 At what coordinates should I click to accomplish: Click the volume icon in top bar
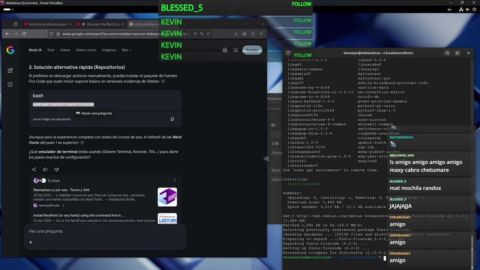(468, 9)
